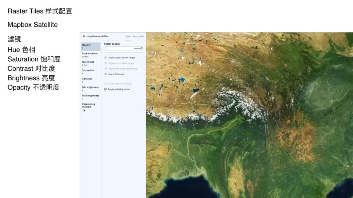Image resolution: width=353 pixels, height=198 pixels.
Task: Click the Style across zoom range icon
Action: 105,57
